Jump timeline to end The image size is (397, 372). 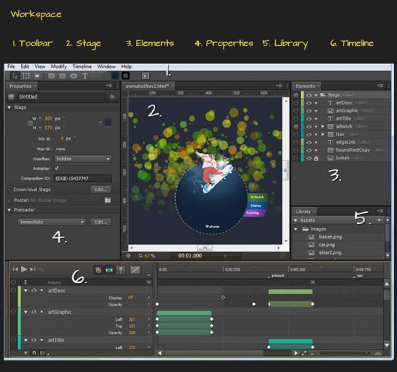tap(33, 269)
